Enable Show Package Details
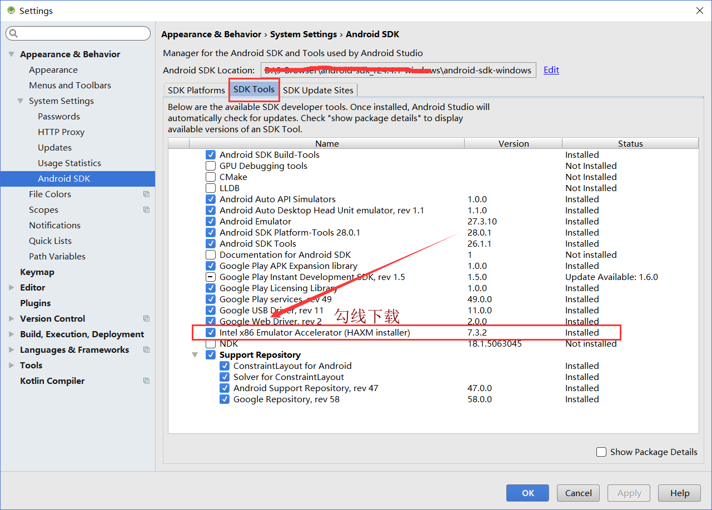Viewport: 712px width, 510px height. point(601,452)
